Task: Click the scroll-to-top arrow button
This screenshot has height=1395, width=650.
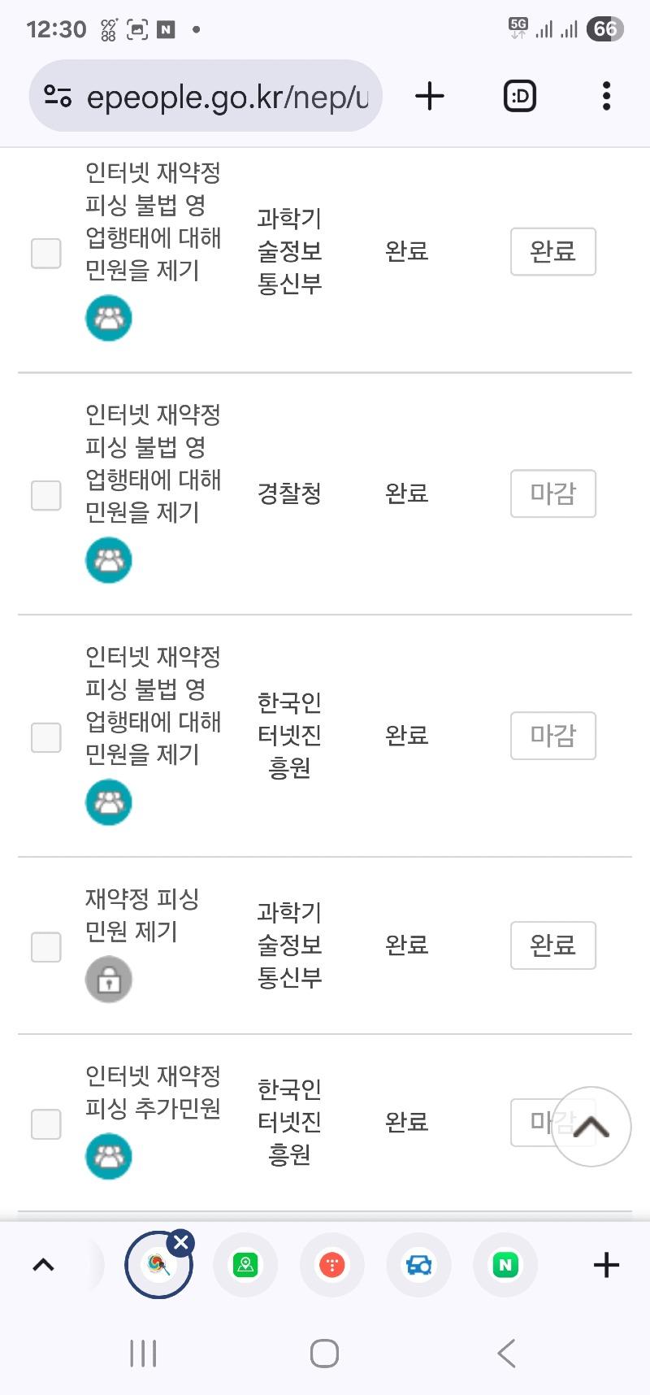Action: [x=591, y=1127]
